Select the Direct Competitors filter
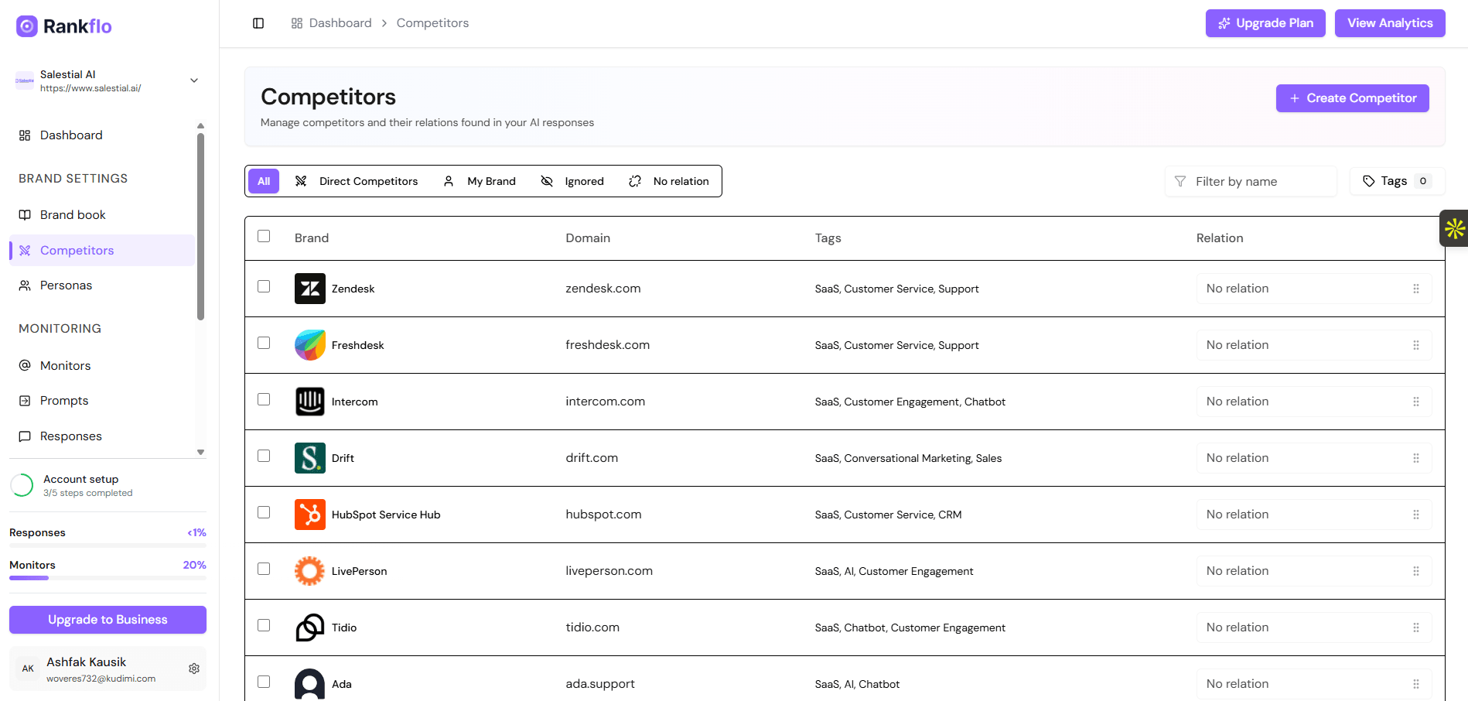The height and width of the screenshot is (701, 1468). point(357,180)
